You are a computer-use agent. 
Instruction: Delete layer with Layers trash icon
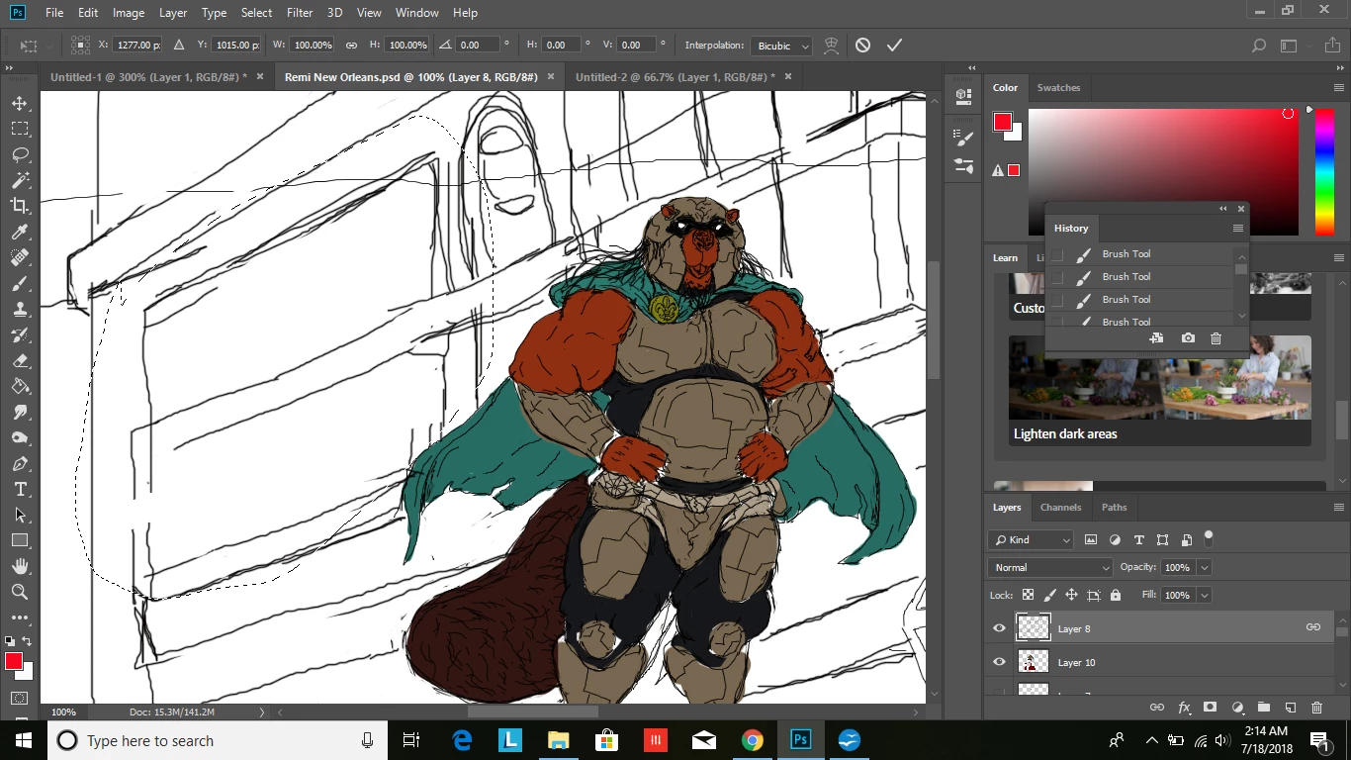pyautogui.click(x=1316, y=708)
